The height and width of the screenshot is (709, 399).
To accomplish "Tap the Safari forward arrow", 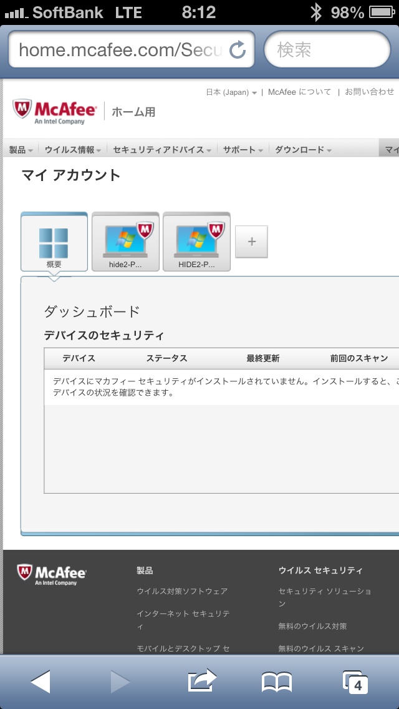I will [x=120, y=682].
